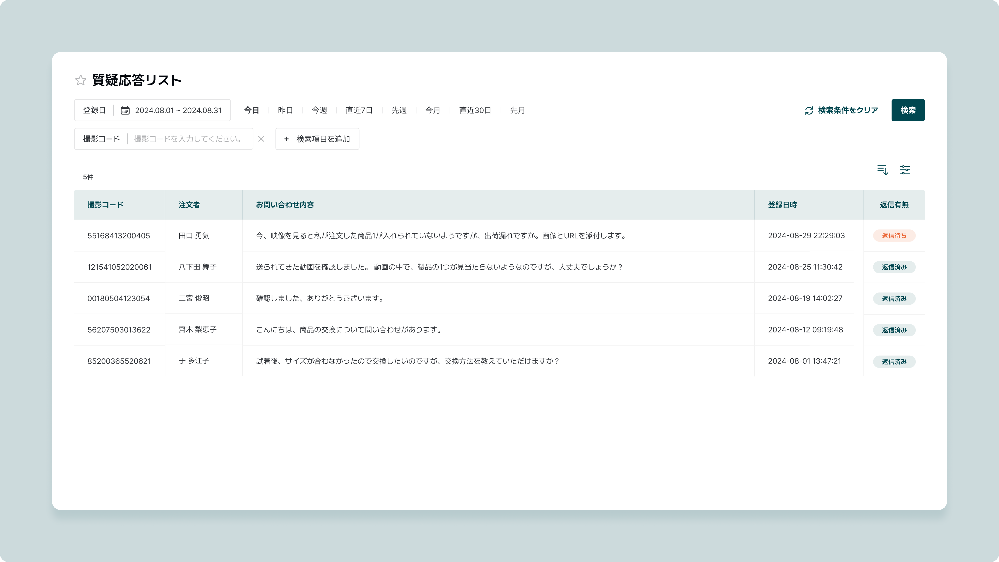This screenshot has width=999, height=562.
Task: Select the 昨日 quick date filter
Action: [285, 110]
